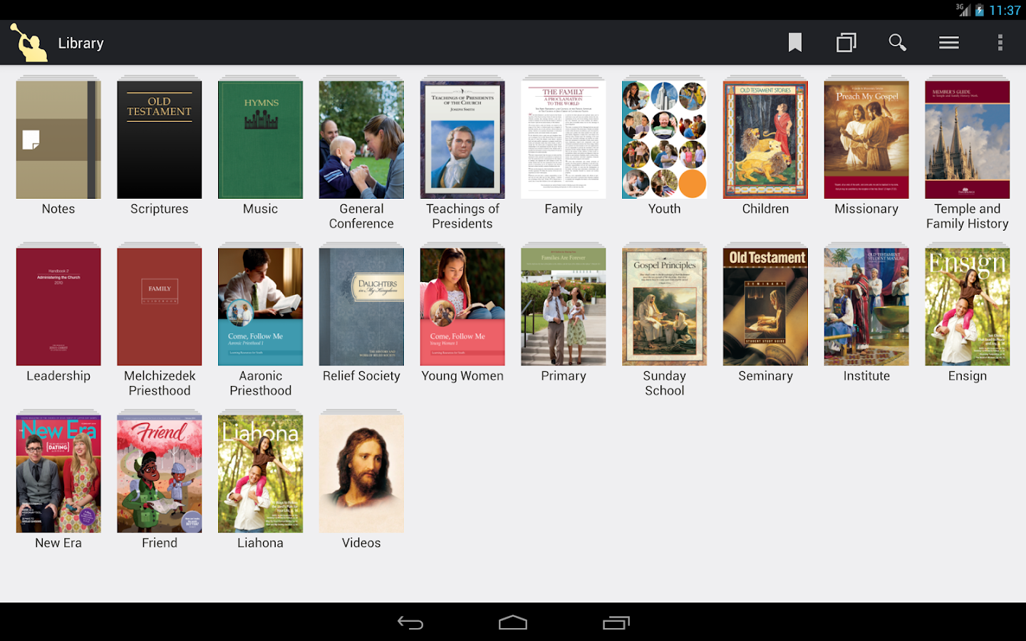Open the Friend magazine cover
This screenshot has height=641, width=1026.
[160, 474]
